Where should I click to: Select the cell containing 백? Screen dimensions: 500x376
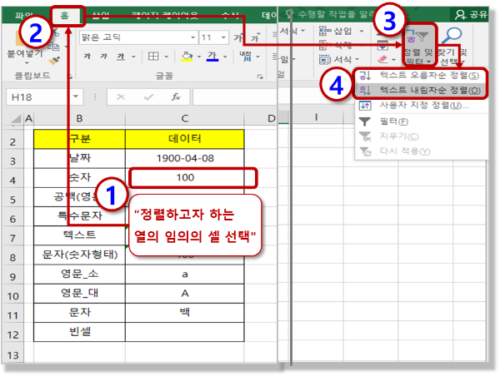pyautogui.click(x=185, y=312)
